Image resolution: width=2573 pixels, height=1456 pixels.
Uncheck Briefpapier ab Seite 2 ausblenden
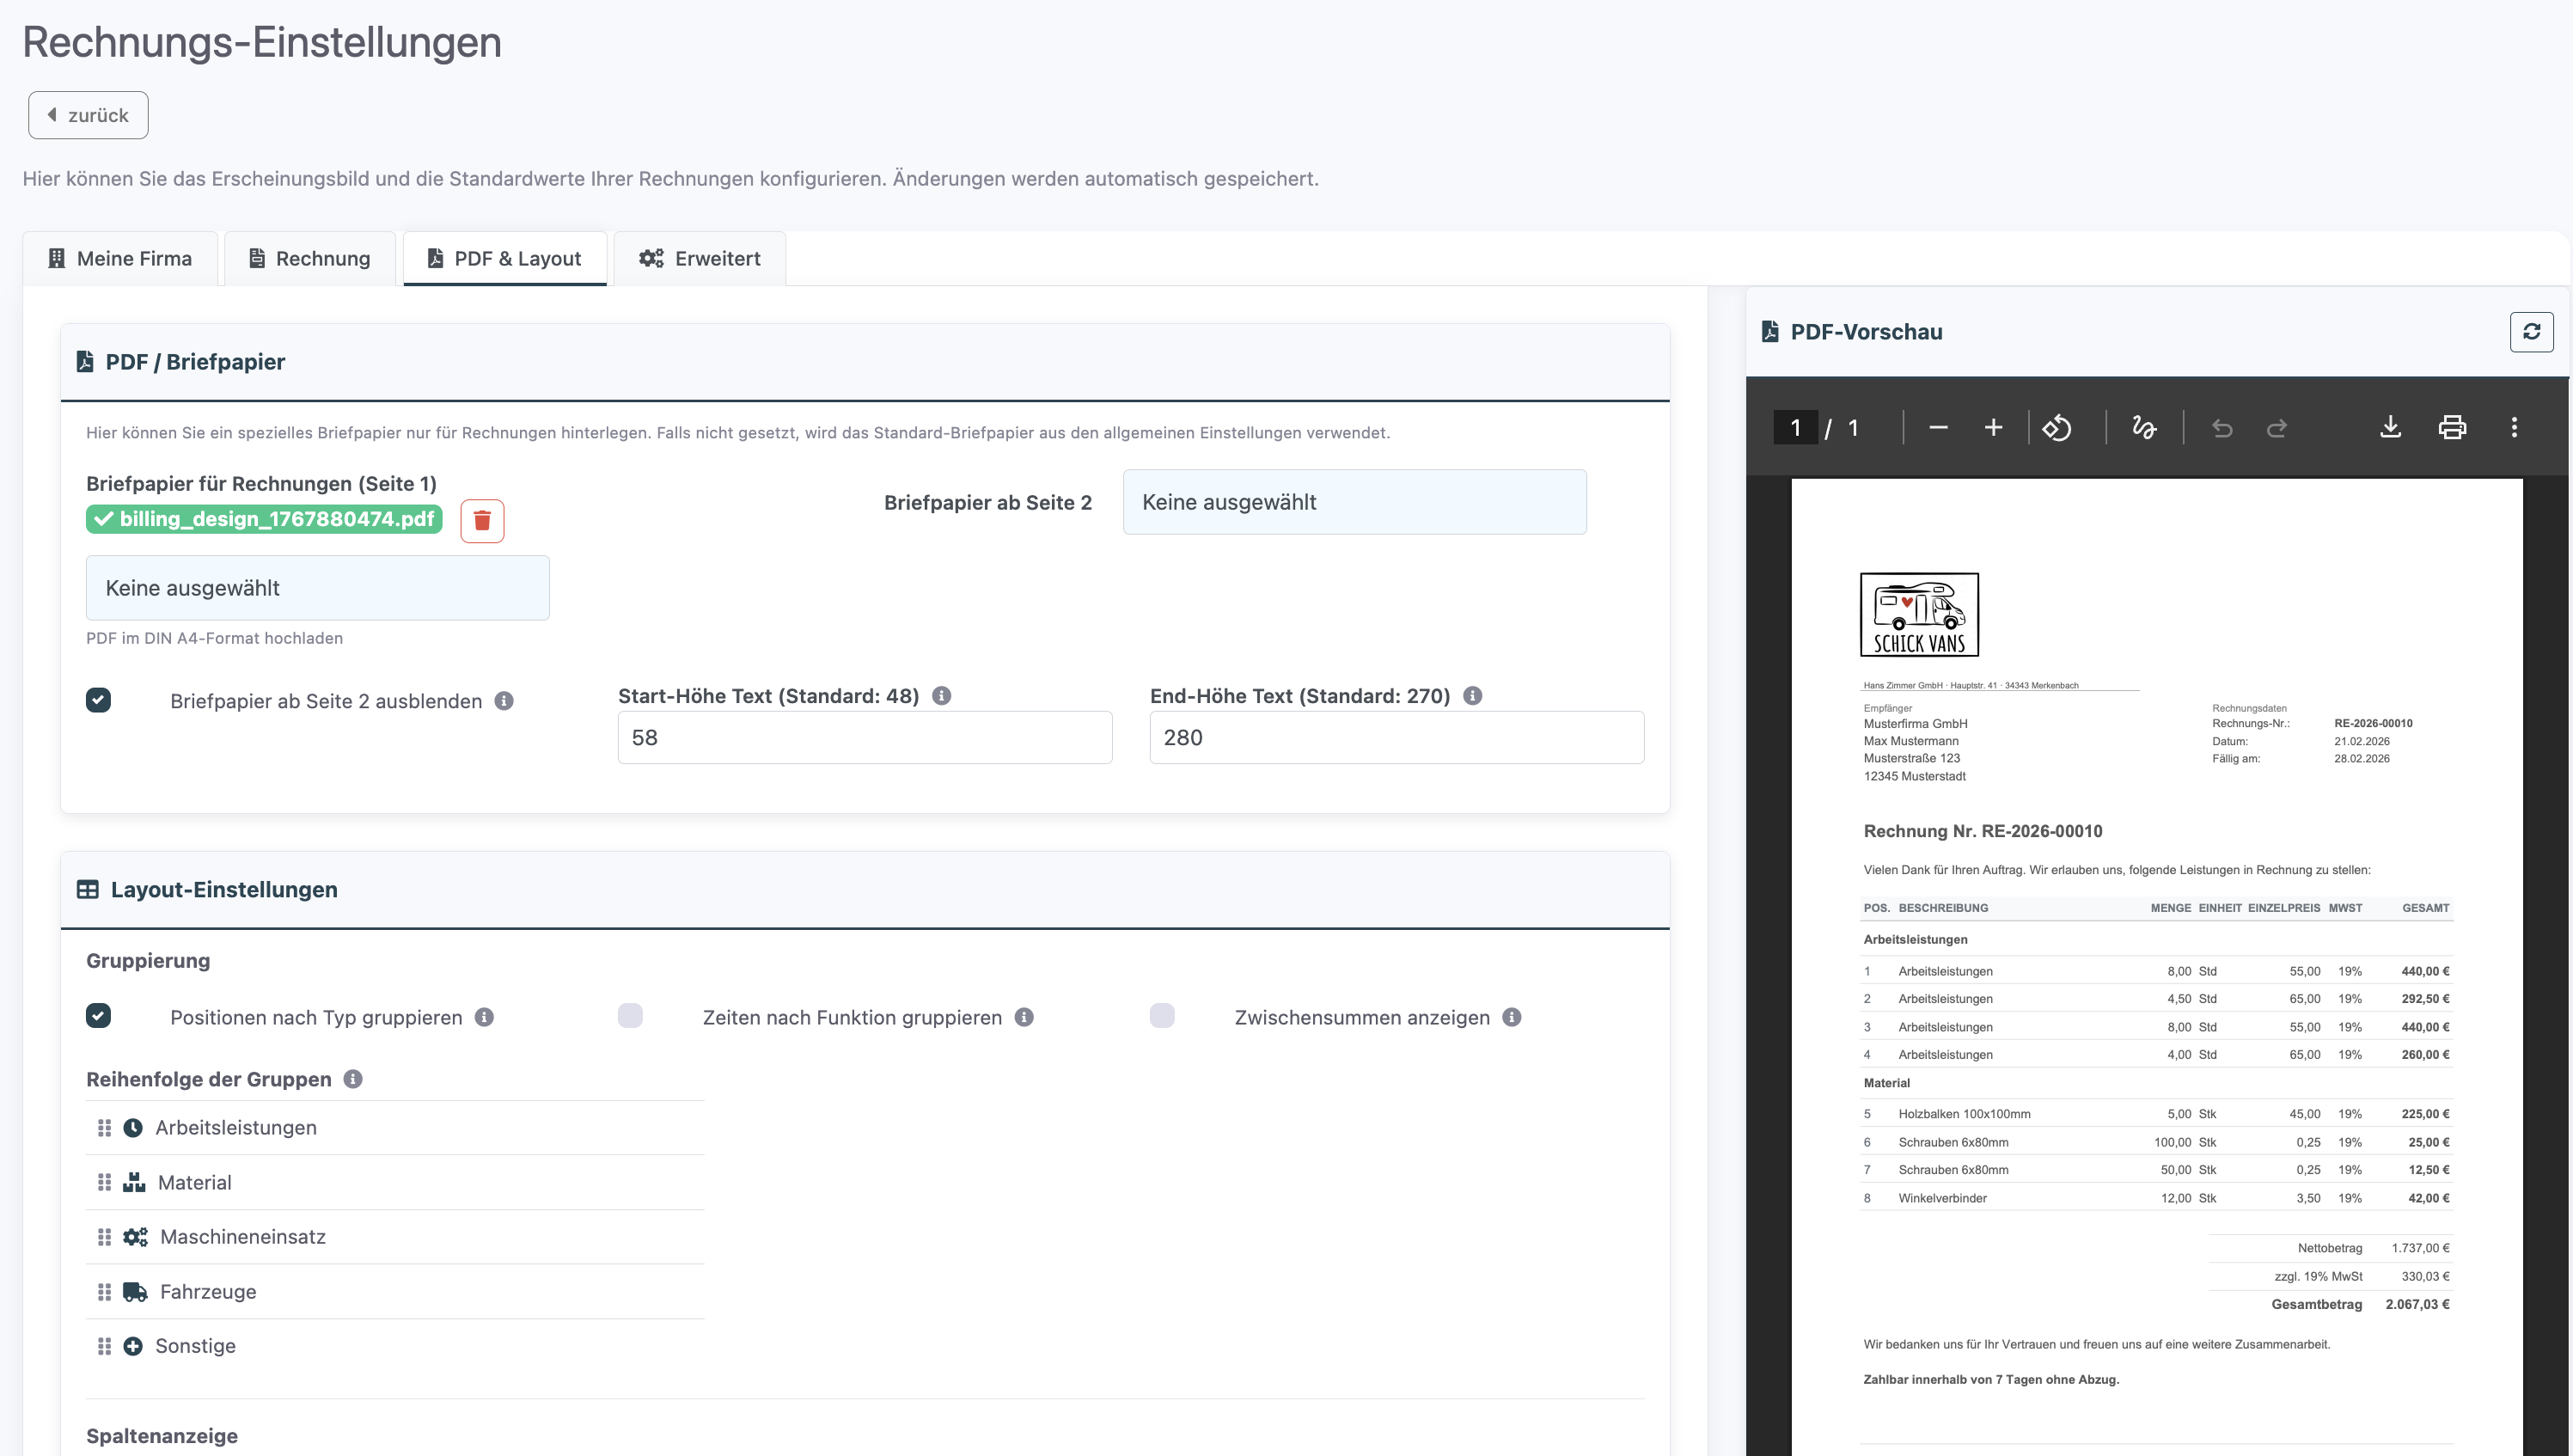pos(98,700)
